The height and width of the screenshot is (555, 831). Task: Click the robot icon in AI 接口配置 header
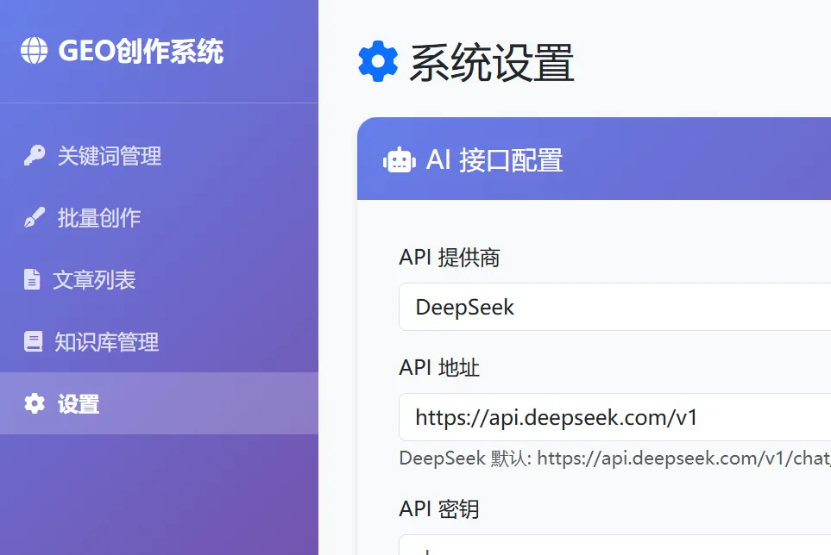(x=400, y=159)
